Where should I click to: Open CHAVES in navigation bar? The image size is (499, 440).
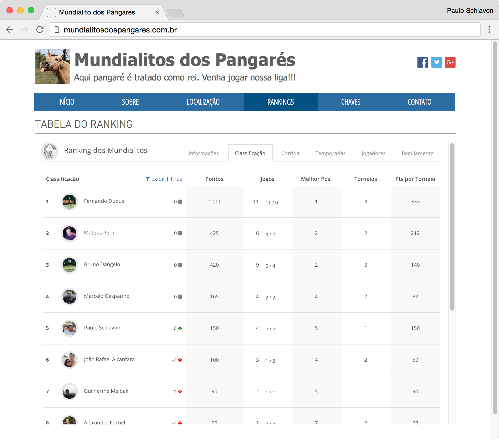[x=351, y=102]
